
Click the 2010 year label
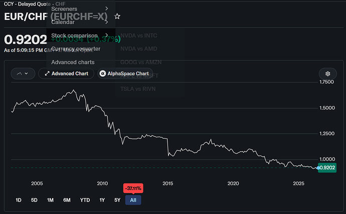point(102,183)
